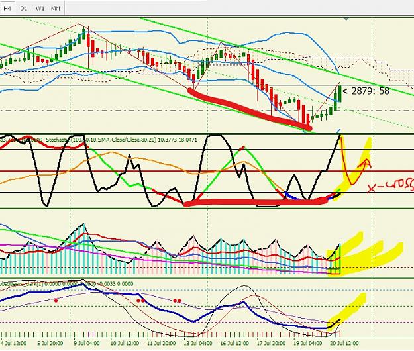This screenshot has height=351, width=414.
Task: Select the MN monthly timeframe
Action: point(56,8)
